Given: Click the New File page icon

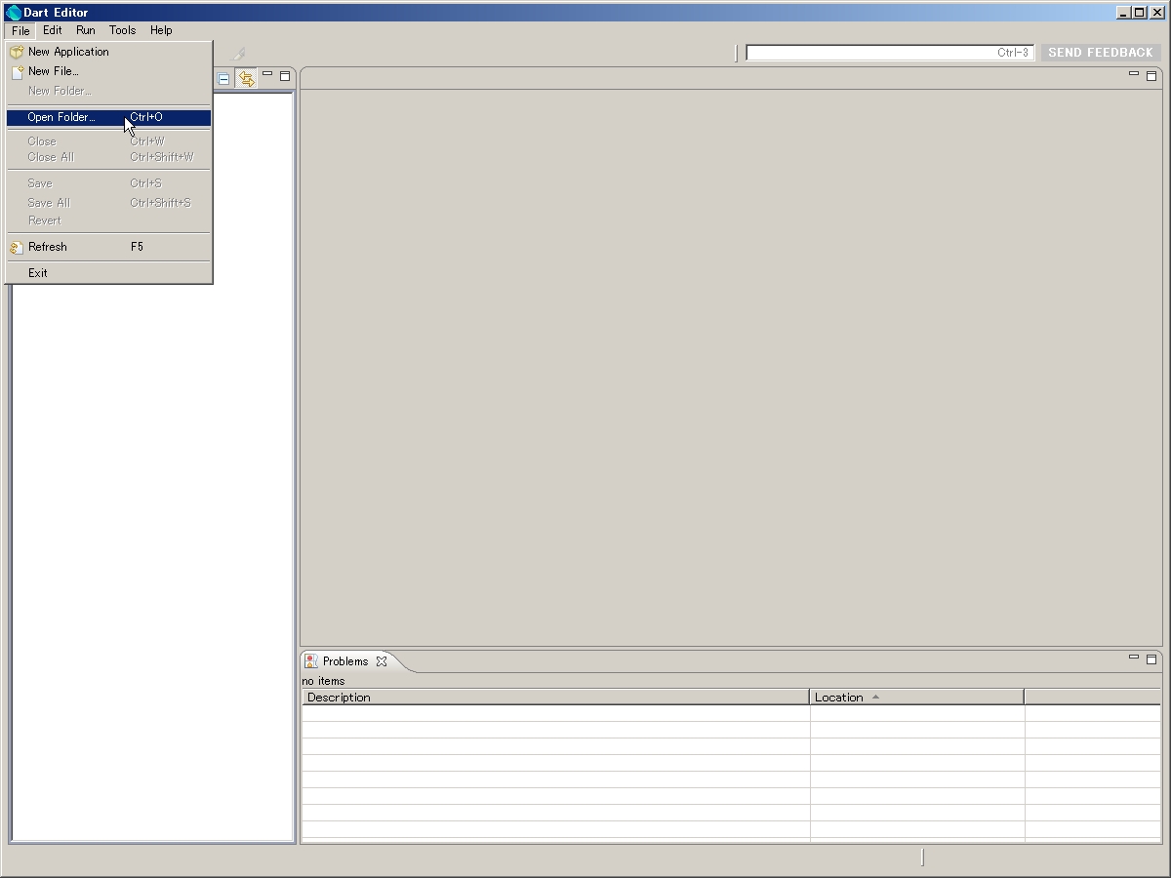Looking at the screenshot, I should (17, 71).
